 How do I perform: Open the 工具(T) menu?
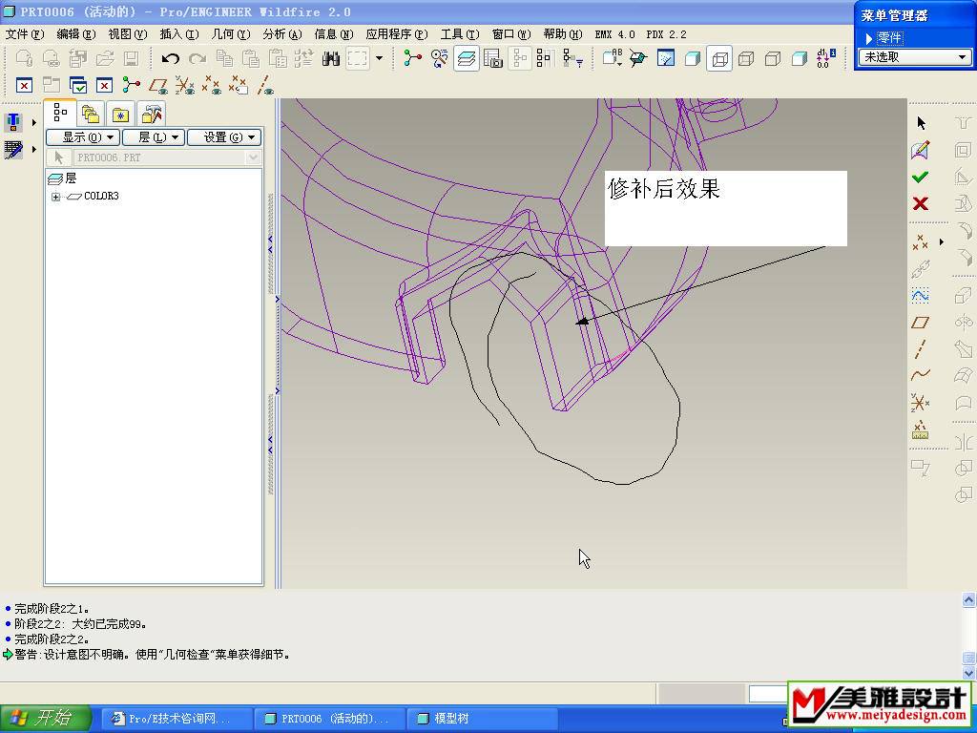(x=460, y=34)
